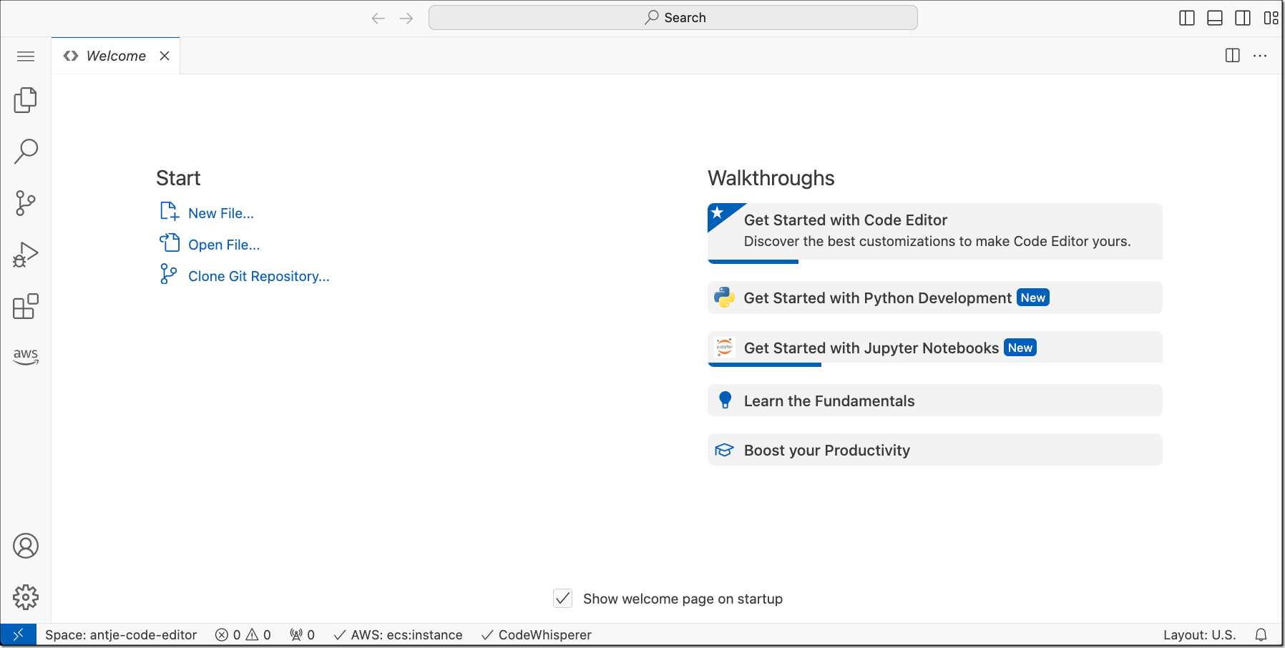Switch to the Welcome tab
The width and height of the screenshot is (1285, 648).
tap(114, 56)
